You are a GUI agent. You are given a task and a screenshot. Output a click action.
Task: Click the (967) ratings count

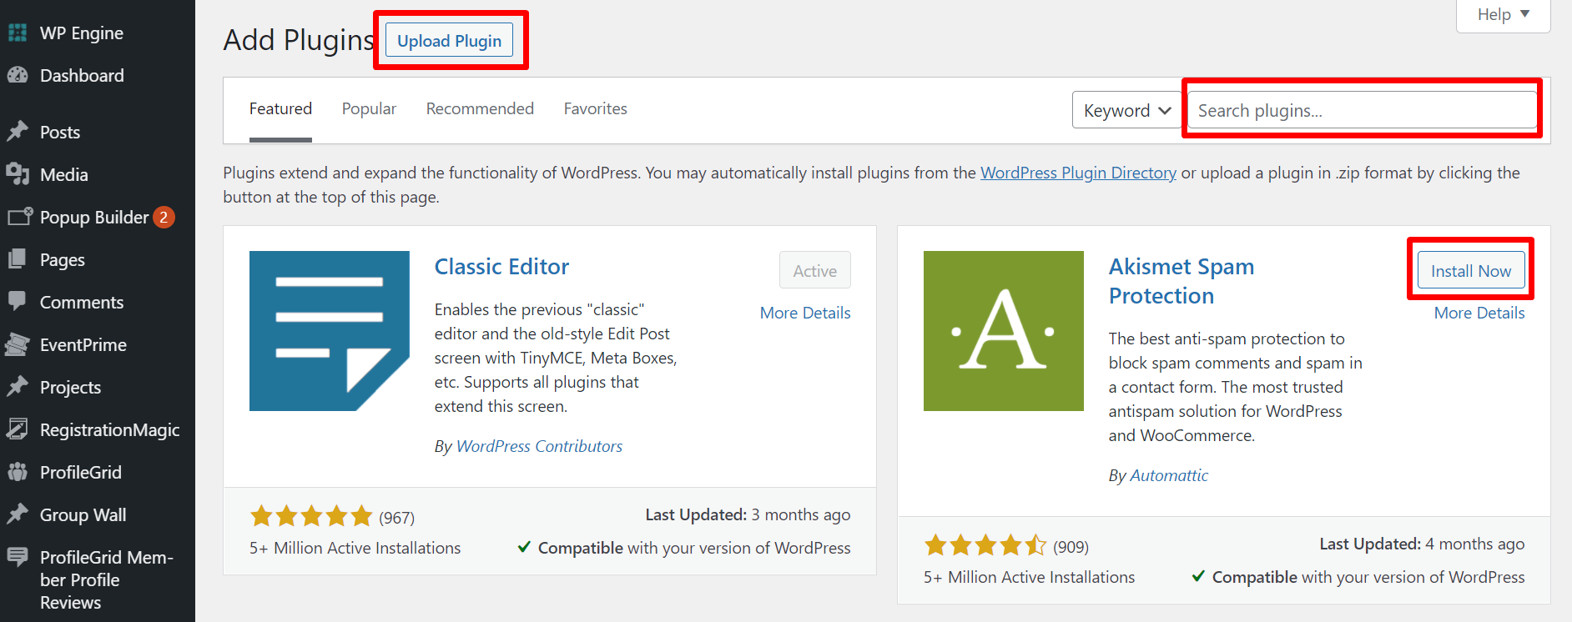point(397,518)
